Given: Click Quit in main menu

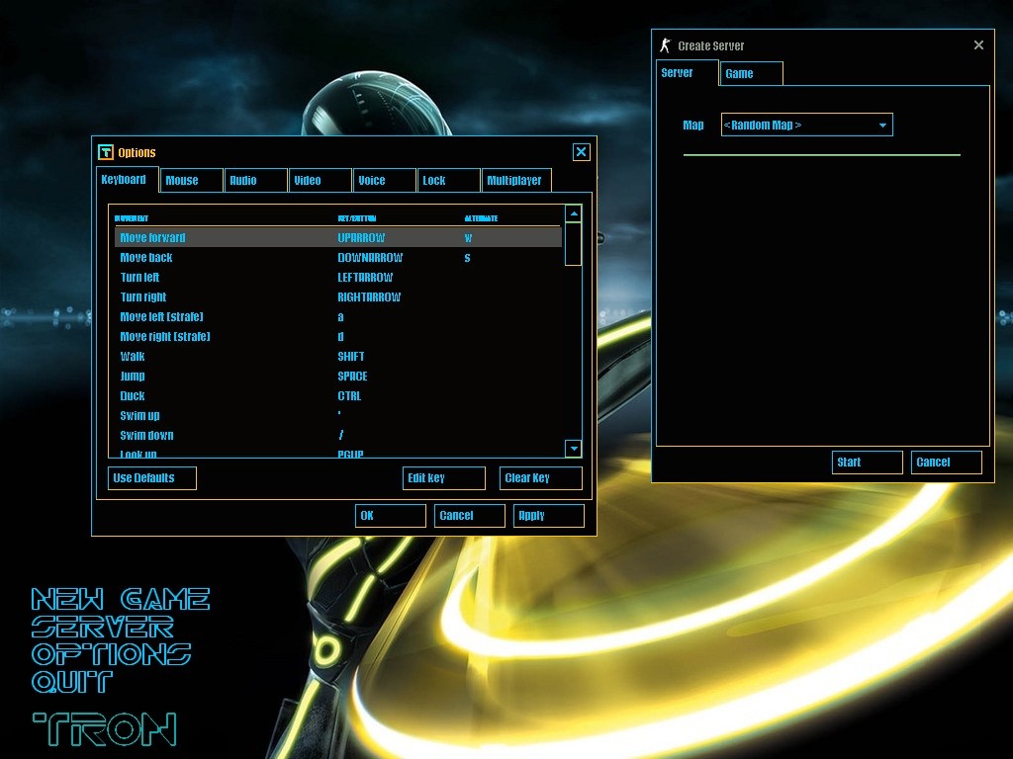Looking at the screenshot, I should pyautogui.click(x=71, y=682).
